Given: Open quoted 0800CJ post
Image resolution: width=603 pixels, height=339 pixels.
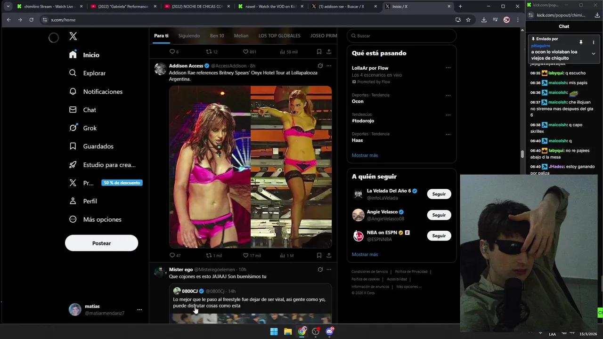Looking at the screenshot, I should click(x=251, y=303).
